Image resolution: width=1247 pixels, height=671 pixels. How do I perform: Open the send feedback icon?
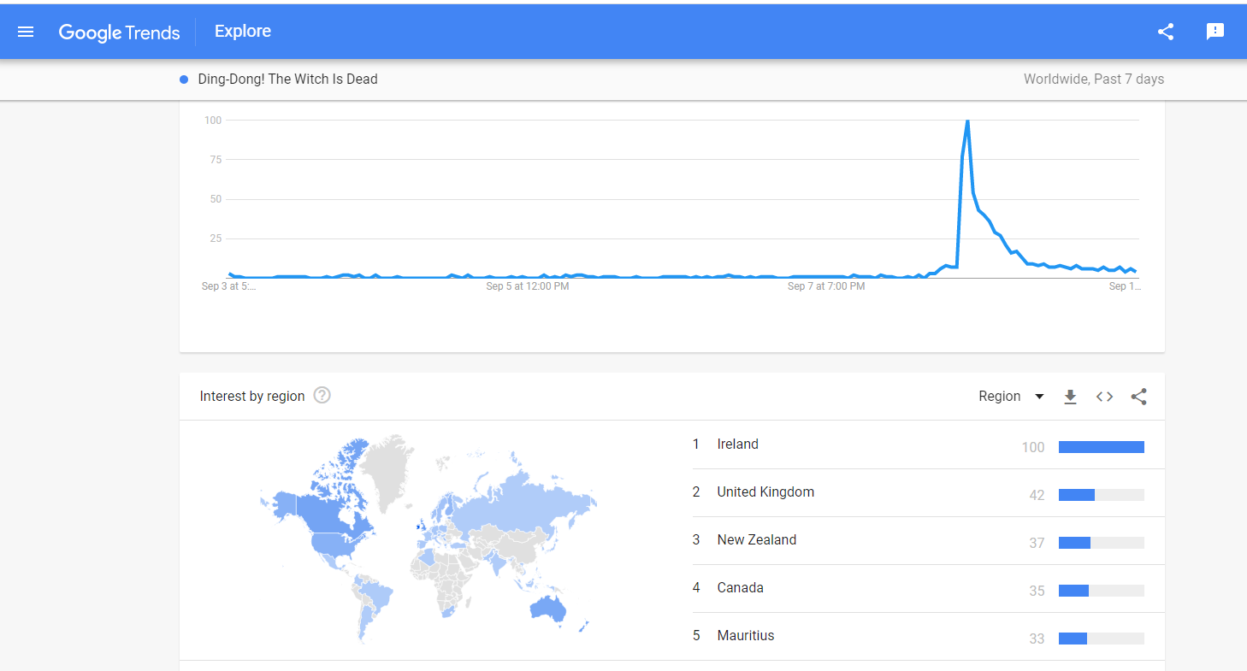click(1214, 32)
